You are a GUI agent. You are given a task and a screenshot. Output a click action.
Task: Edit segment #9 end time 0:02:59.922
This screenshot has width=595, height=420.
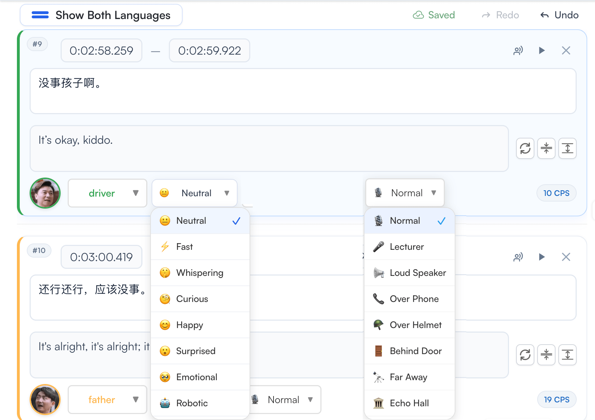pyautogui.click(x=209, y=50)
